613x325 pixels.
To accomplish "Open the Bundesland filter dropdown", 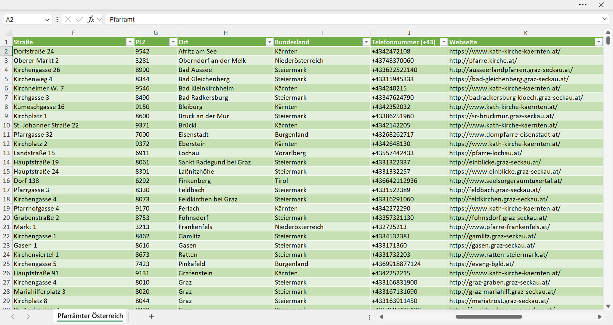I will click(366, 42).
